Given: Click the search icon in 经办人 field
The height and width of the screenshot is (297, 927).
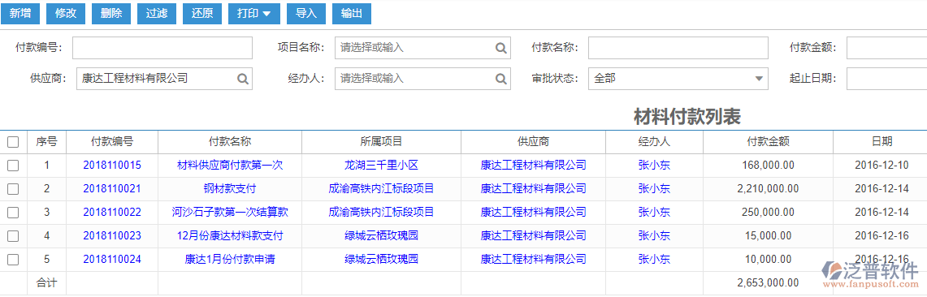Looking at the screenshot, I should [500, 79].
